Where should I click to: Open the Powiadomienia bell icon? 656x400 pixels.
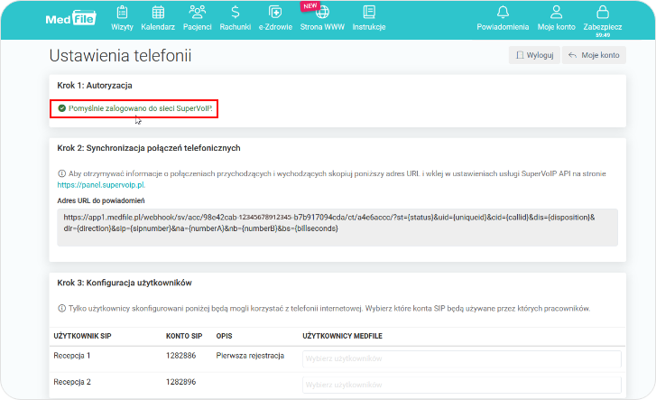[503, 12]
